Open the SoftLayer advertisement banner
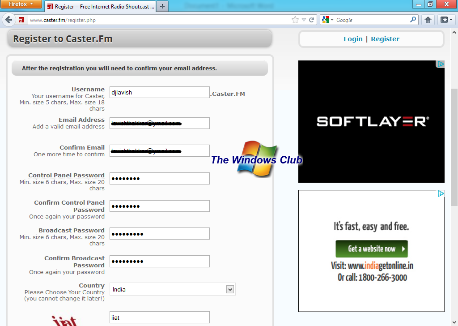 (371, 122)
